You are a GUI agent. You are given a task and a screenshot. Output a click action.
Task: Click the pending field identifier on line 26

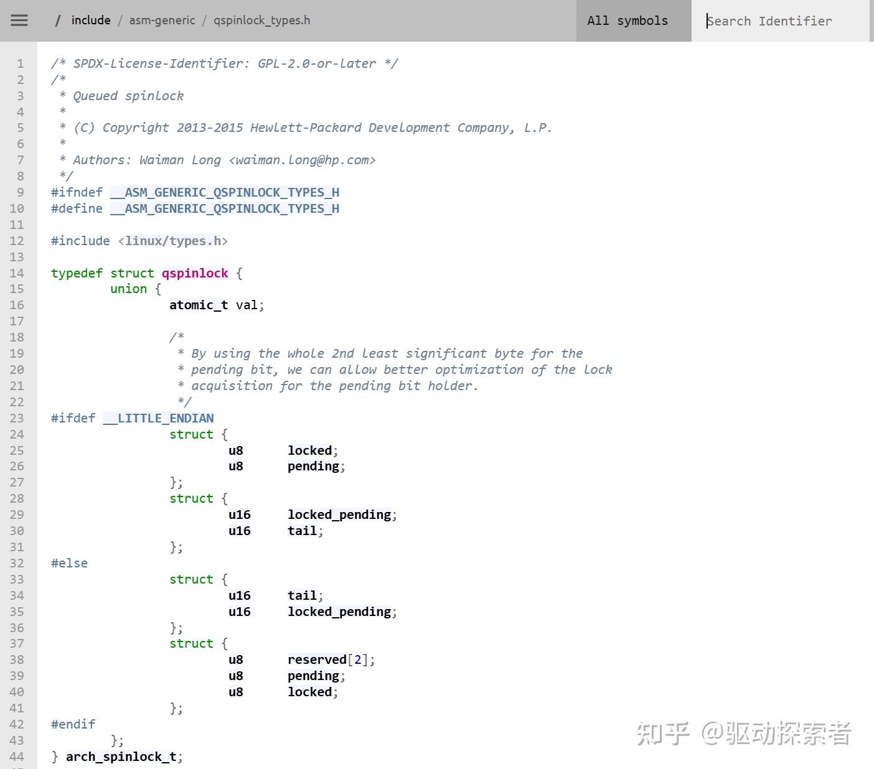(x=313, y=466)
